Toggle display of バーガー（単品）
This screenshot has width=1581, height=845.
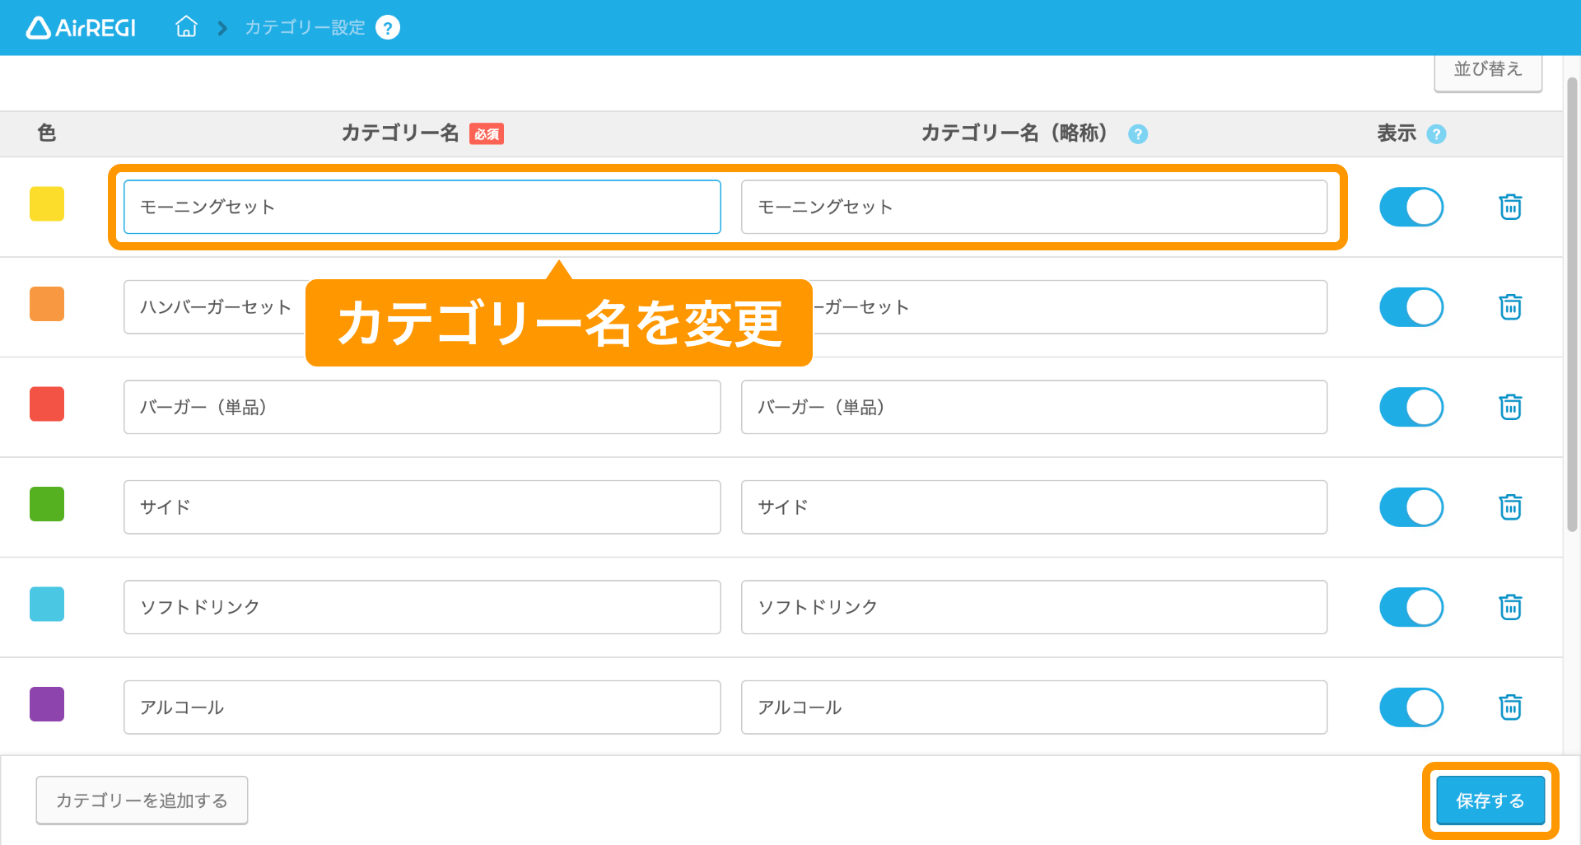pyautogui.click(x=1411, y=407)
